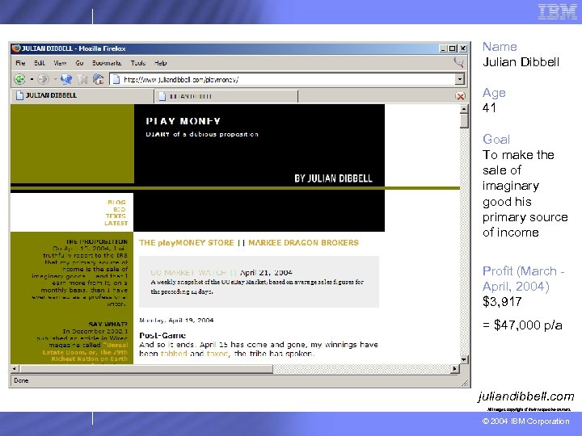Open THE playMONEY STORE link
The height and width of the screenshot is (436, 582).
click(x=187, y=243)
